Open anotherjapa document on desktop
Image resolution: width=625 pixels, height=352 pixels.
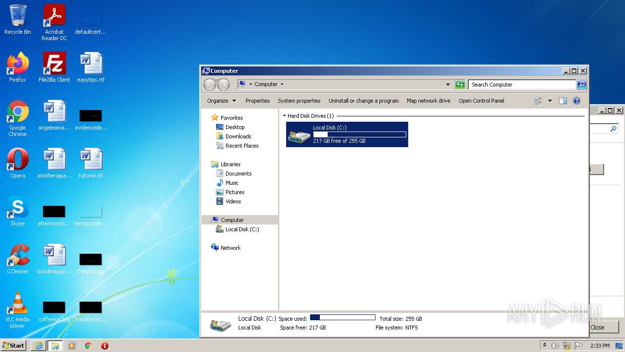click(54, 163)
